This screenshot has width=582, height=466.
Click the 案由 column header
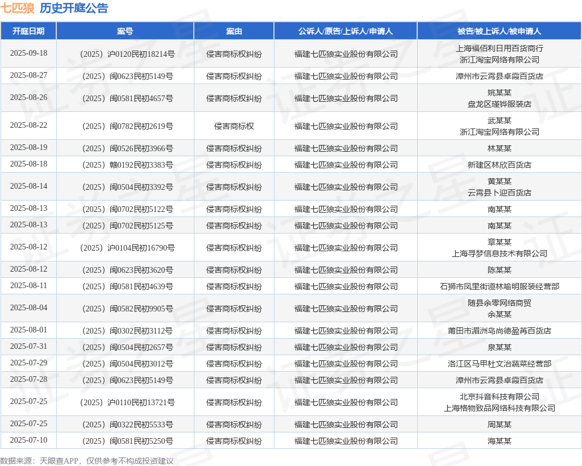pos(234,31)
